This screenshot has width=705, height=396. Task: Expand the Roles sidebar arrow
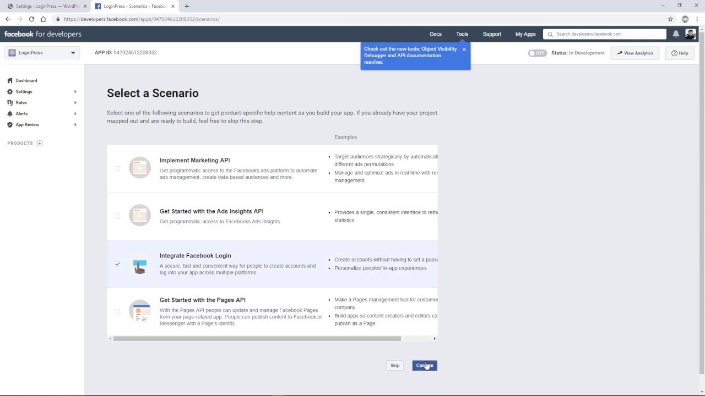coord(75,102)
